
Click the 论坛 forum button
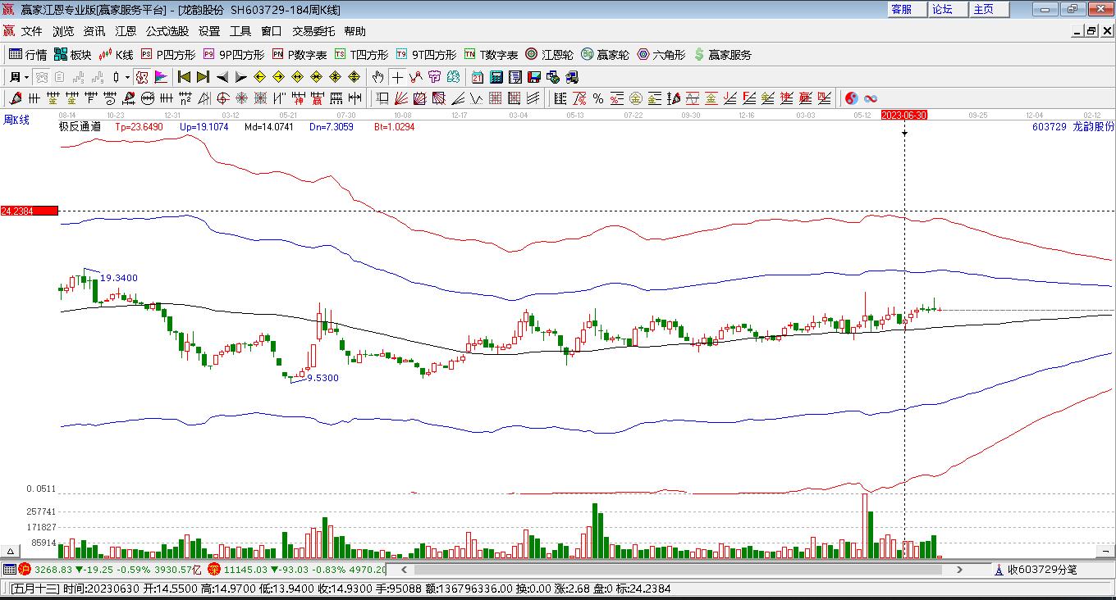[949, 9]
